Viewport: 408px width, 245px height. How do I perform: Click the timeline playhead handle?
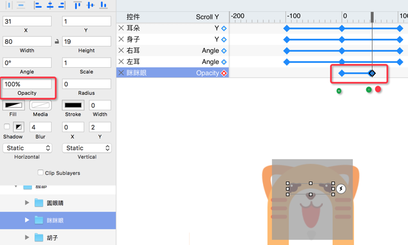[372, 17]
